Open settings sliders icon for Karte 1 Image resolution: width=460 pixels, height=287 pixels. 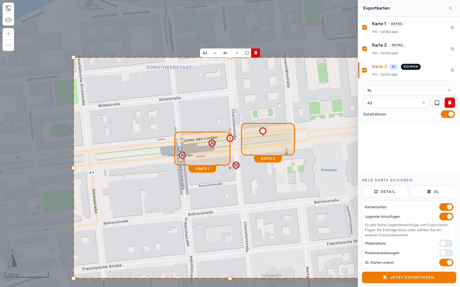452,27
